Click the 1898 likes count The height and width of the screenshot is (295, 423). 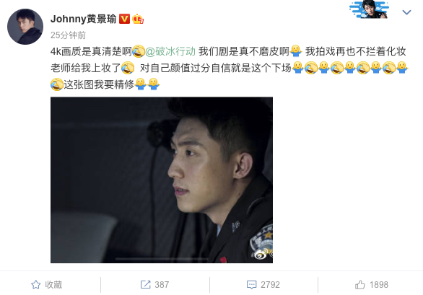[379, 285]
